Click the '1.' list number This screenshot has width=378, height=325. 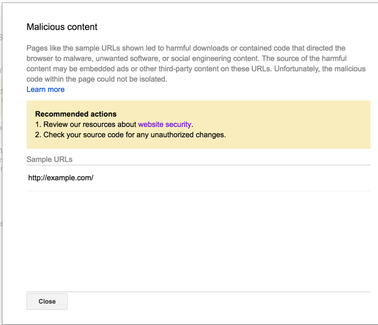coord(38,125)
